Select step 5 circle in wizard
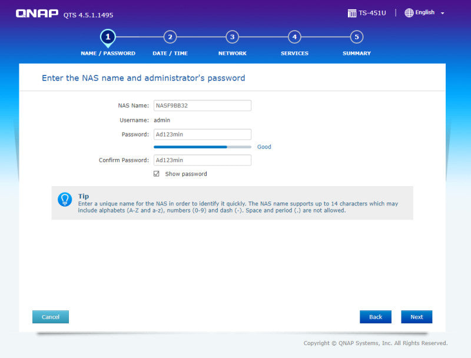The image size is (471, 358). click(357, 37)
